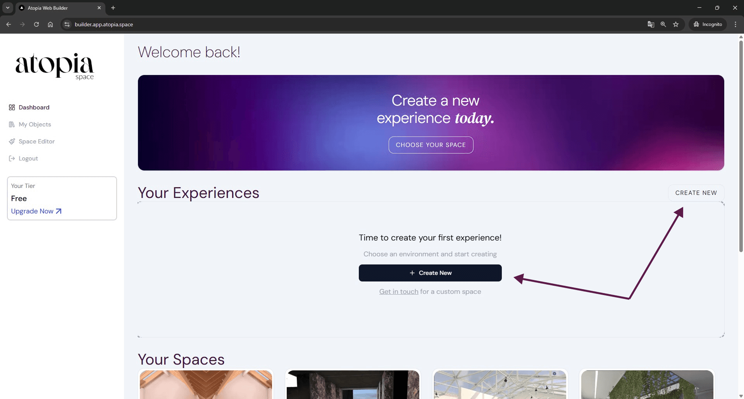The image size is (744, 399).
Task: Click the Upgrade Now arrow icon
Action: 59,211
